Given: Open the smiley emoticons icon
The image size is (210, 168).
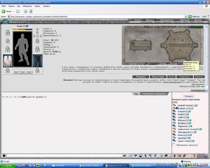Looking at the screenshot, I should click(x=161, y=155).
